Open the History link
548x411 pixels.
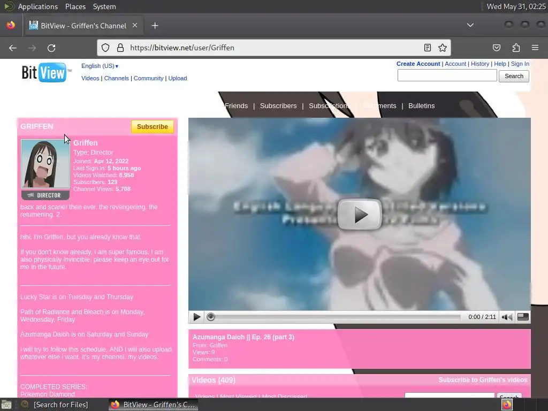tap(480, 64)
